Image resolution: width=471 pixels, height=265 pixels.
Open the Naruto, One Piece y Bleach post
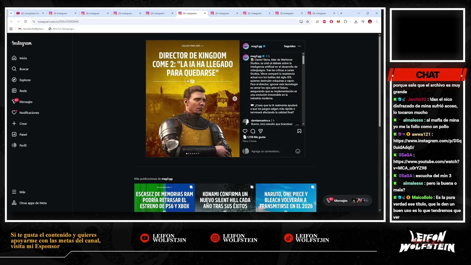[x=286, y=198]
